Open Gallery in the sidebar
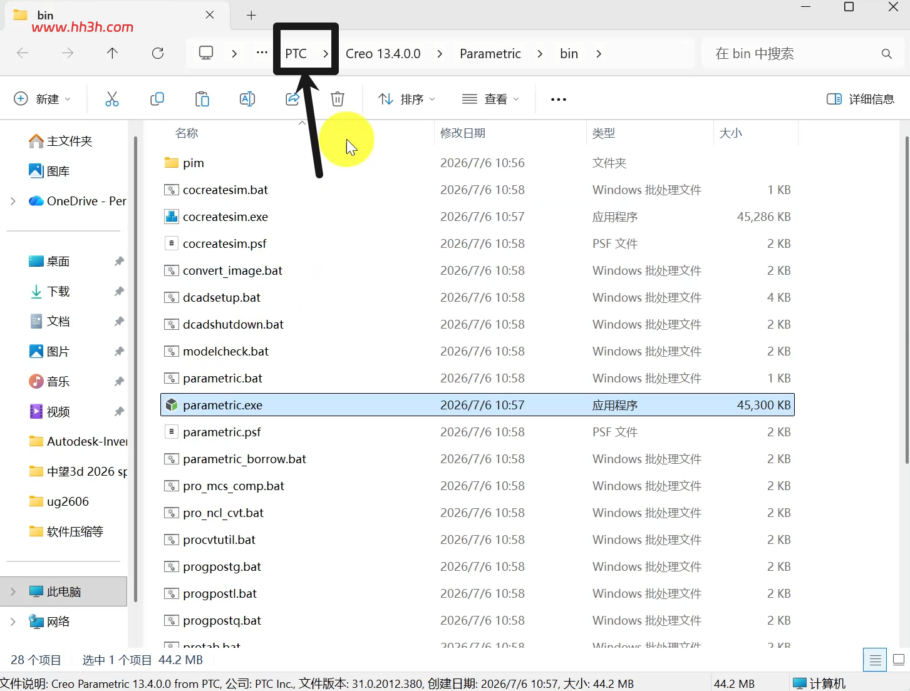The image size is (910, 691). pyautogui.click(x=49, y=171)
